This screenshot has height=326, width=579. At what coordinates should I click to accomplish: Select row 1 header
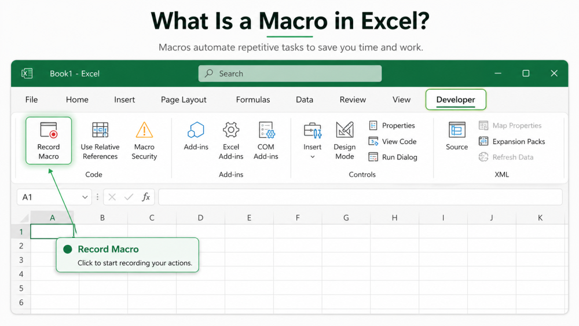click(21, 232)
